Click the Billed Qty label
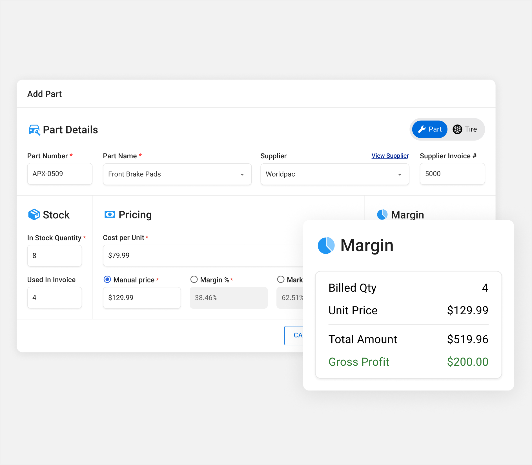The image size is (532, 465). [x=352, y=288]
